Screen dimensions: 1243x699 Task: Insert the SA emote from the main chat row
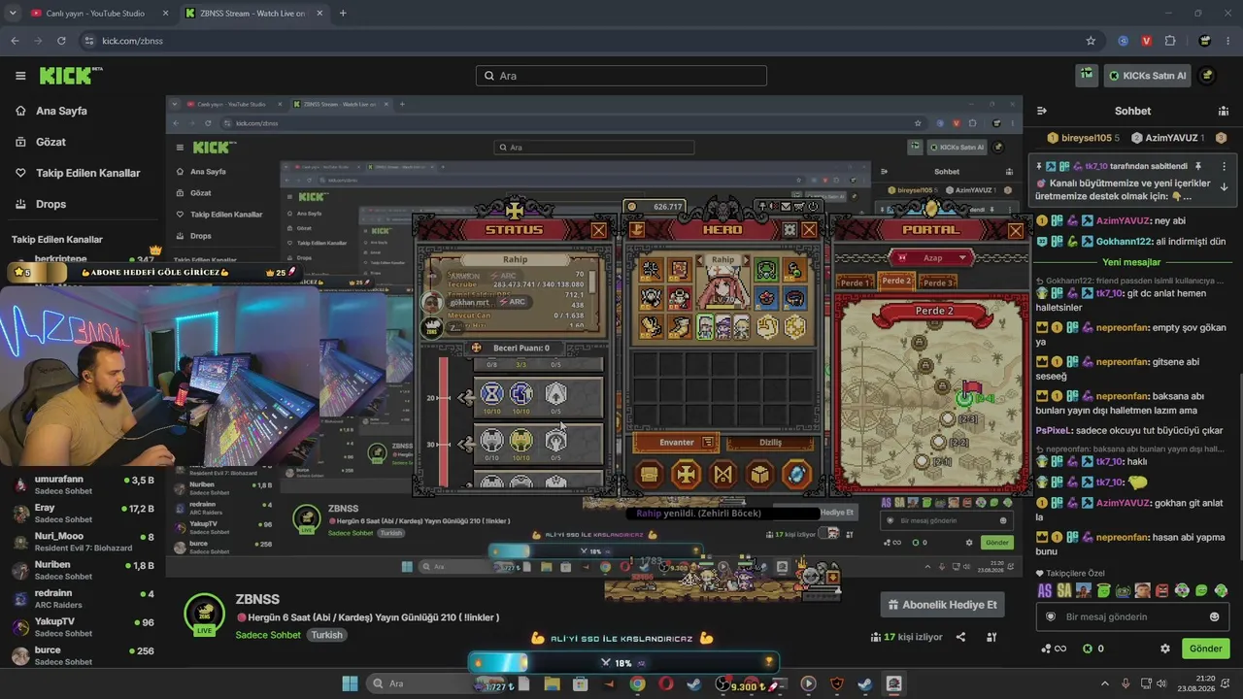pyautogui.click(x=1064, y=590)
